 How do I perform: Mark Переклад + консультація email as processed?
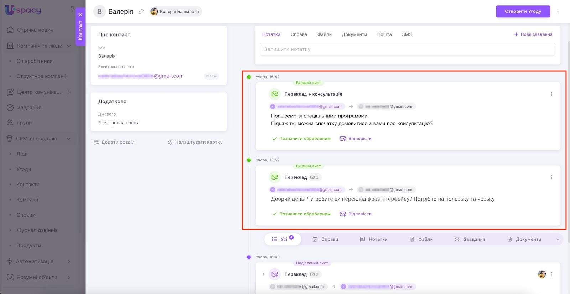click(x=301, y=139)
